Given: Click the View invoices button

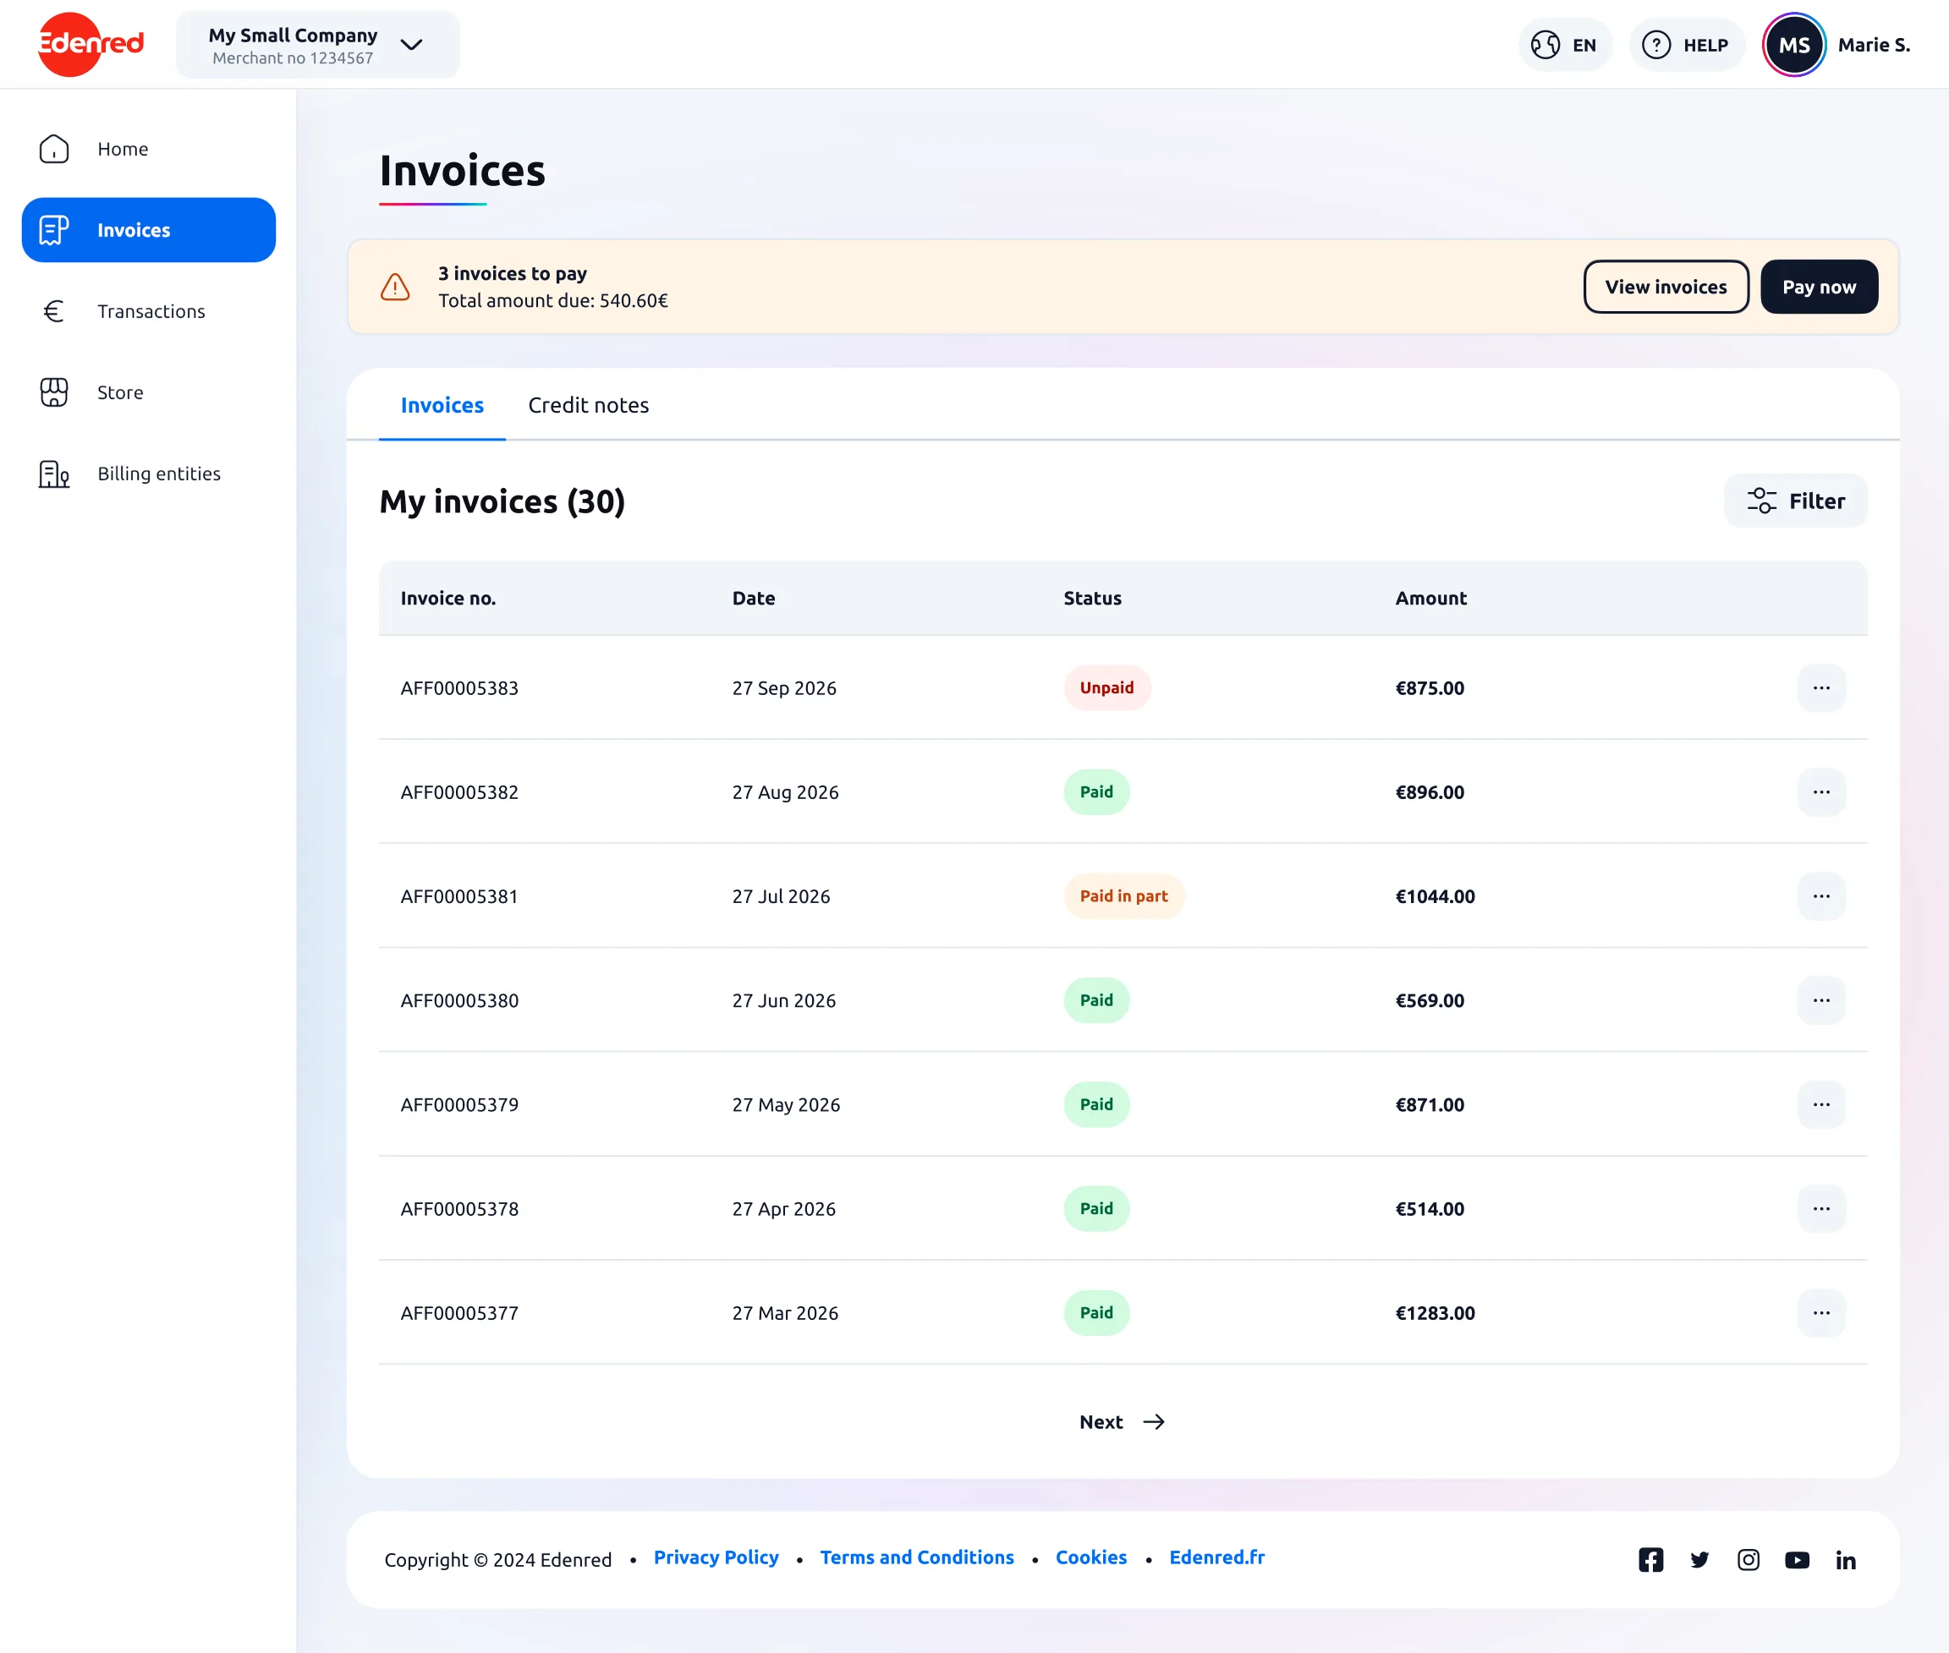Looking at the screenshot, I should coord(1665,287).
